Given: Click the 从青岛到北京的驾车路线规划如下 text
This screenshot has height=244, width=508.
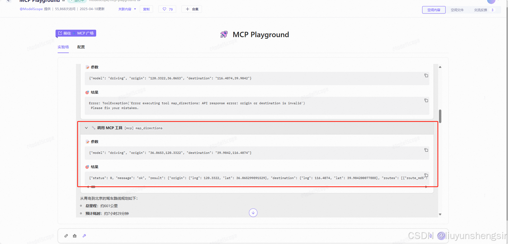Looking at the screenshot, I should (x=109, y=198).
